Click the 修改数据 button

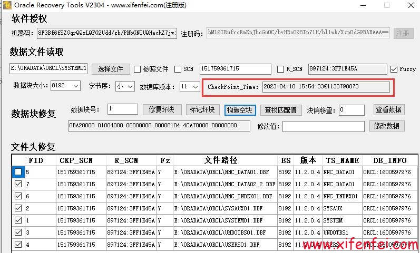point(386,126)
